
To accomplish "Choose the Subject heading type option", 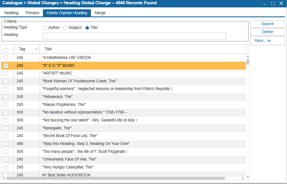I will pyautogui.click(x=65, y=28).
